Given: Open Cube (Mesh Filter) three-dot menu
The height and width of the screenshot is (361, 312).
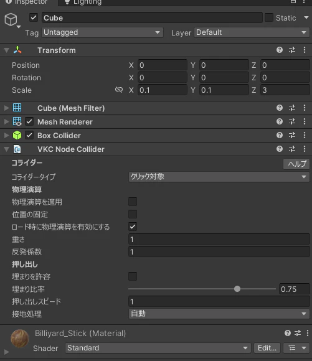Looking at the screenshot, I should pos(305,108).
